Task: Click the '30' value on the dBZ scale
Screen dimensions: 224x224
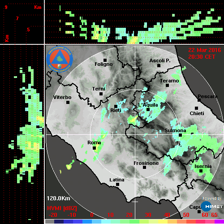Action: [148, 215]
